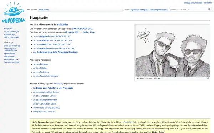Go to Folgen des DAS PODCAST UFO
This screenshot has height=133, width=214.
click(x=52, y=37)
